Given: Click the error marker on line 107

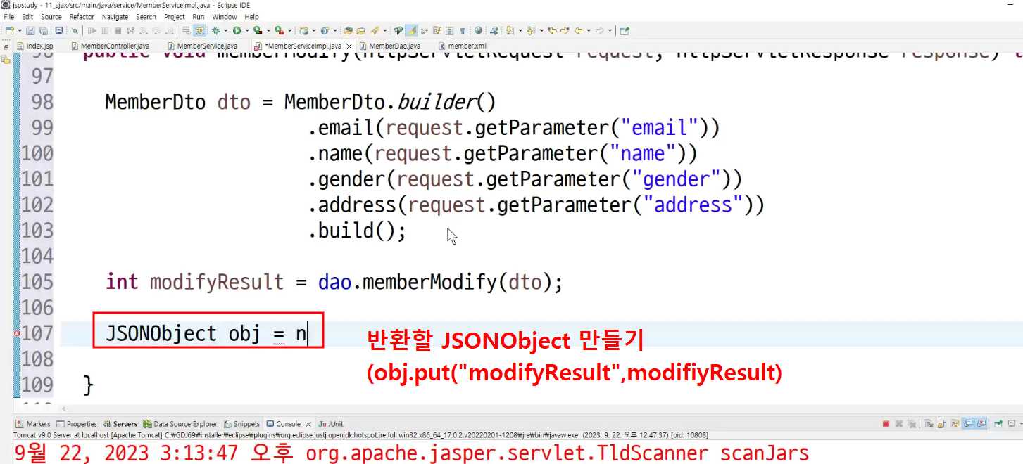Looking at the screenshot, I should (x=17, y=333).
